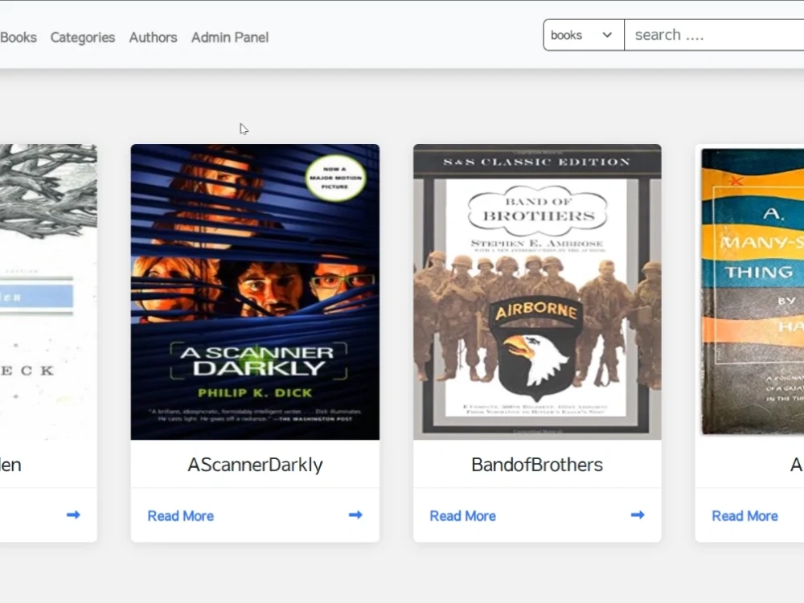Follow Read More on the rightmost card
This screenshot has width=804, height=603.
tap(745, 516)
